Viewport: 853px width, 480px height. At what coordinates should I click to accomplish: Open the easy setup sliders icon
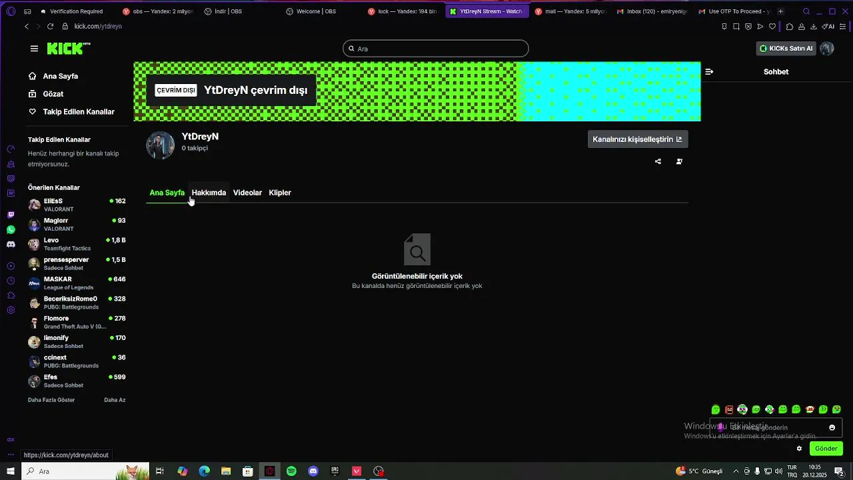pos(843,27)
